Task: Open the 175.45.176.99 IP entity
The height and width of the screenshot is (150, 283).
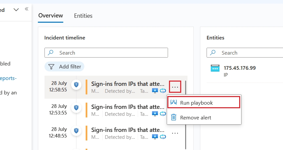Action: click(240, 68)
